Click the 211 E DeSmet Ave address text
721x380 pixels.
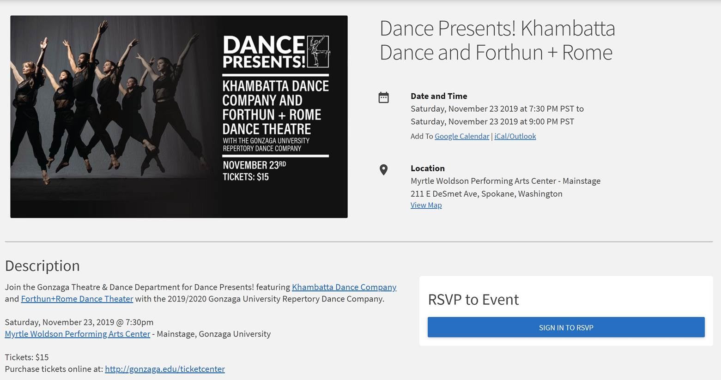[486, 194]
